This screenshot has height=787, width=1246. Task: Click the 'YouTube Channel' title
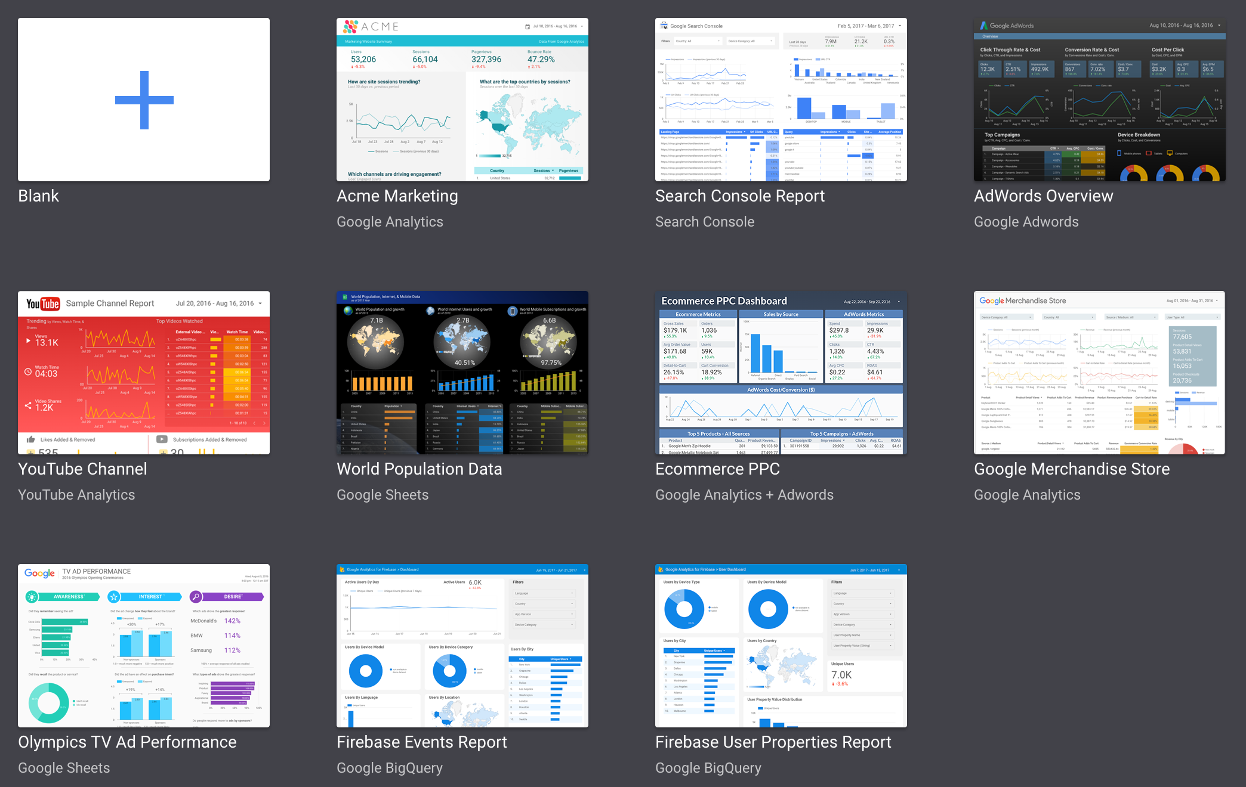82,469
